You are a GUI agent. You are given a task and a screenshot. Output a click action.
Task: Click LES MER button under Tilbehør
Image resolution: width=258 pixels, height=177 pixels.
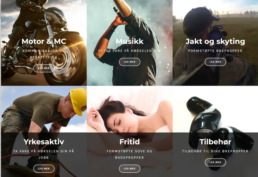(x=215, y=162)
